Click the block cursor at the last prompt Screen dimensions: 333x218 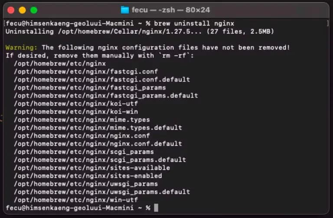156,208
